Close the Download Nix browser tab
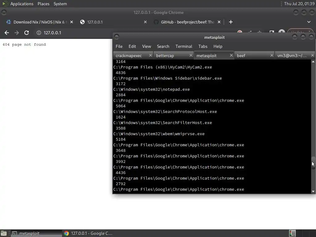316x237 pixels. pyautogui.click(x=72, y=22)
